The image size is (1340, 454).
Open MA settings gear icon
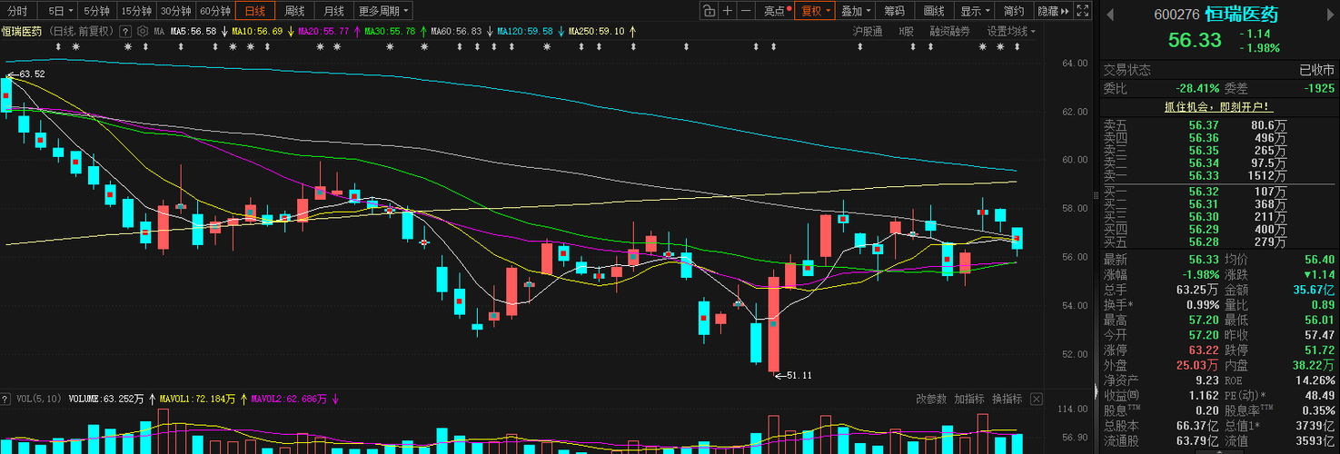(143, 31)
